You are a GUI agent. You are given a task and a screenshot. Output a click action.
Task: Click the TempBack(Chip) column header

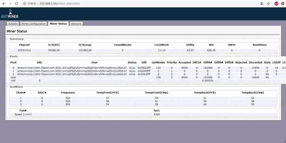point(253,93)
